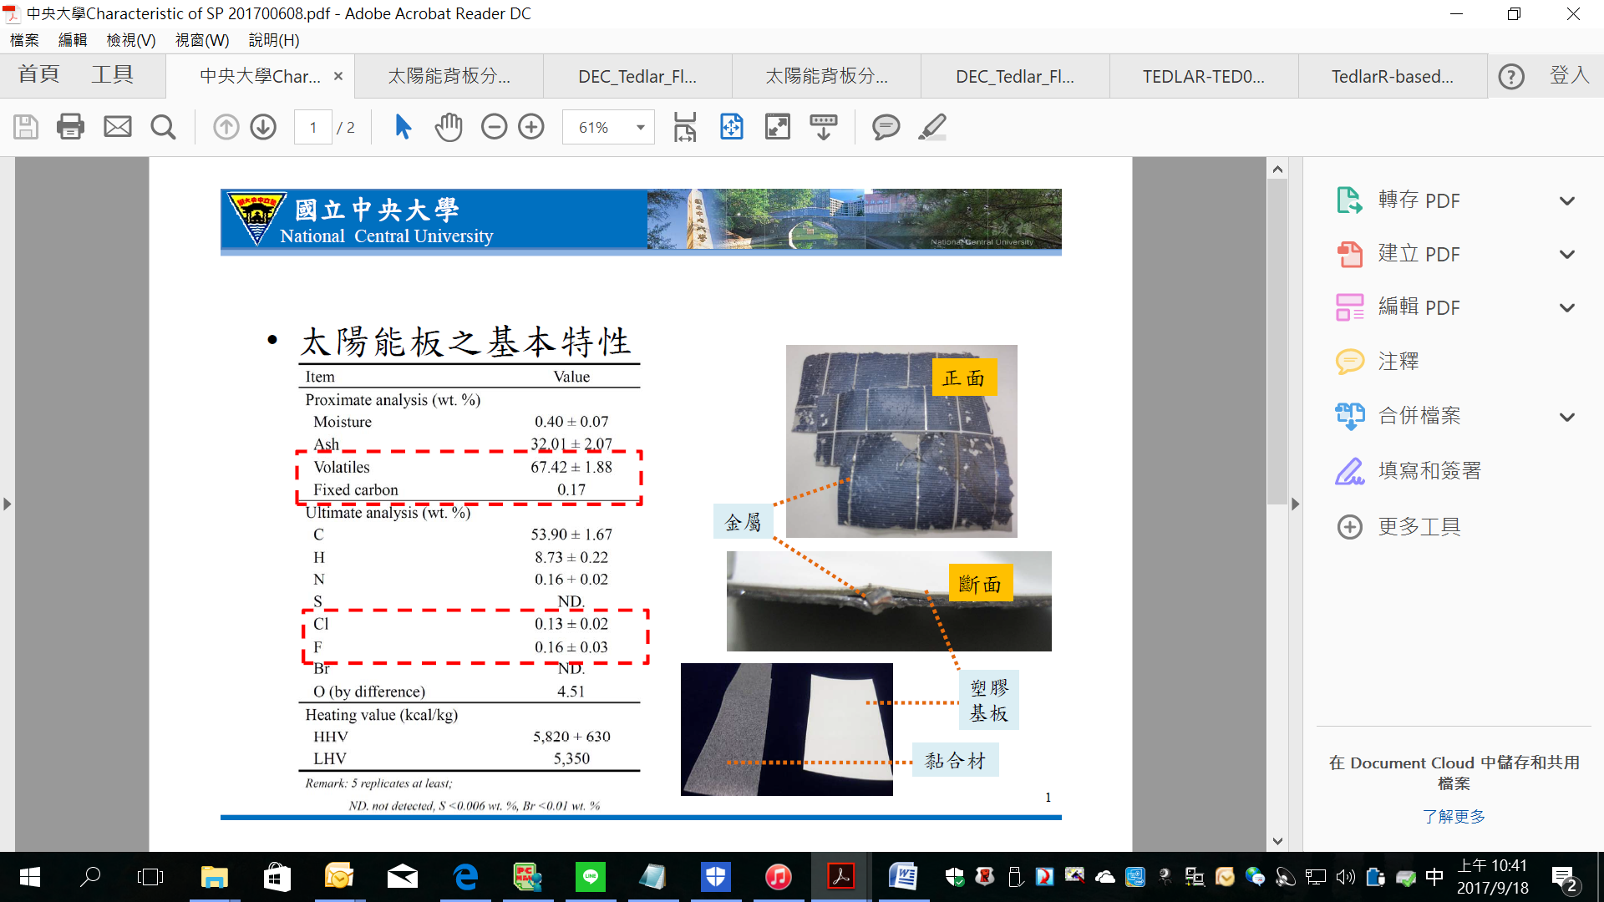Expand the 合併檔案 section chevron
This screenshot has width=1604, height=902.
coord(1566,417)
